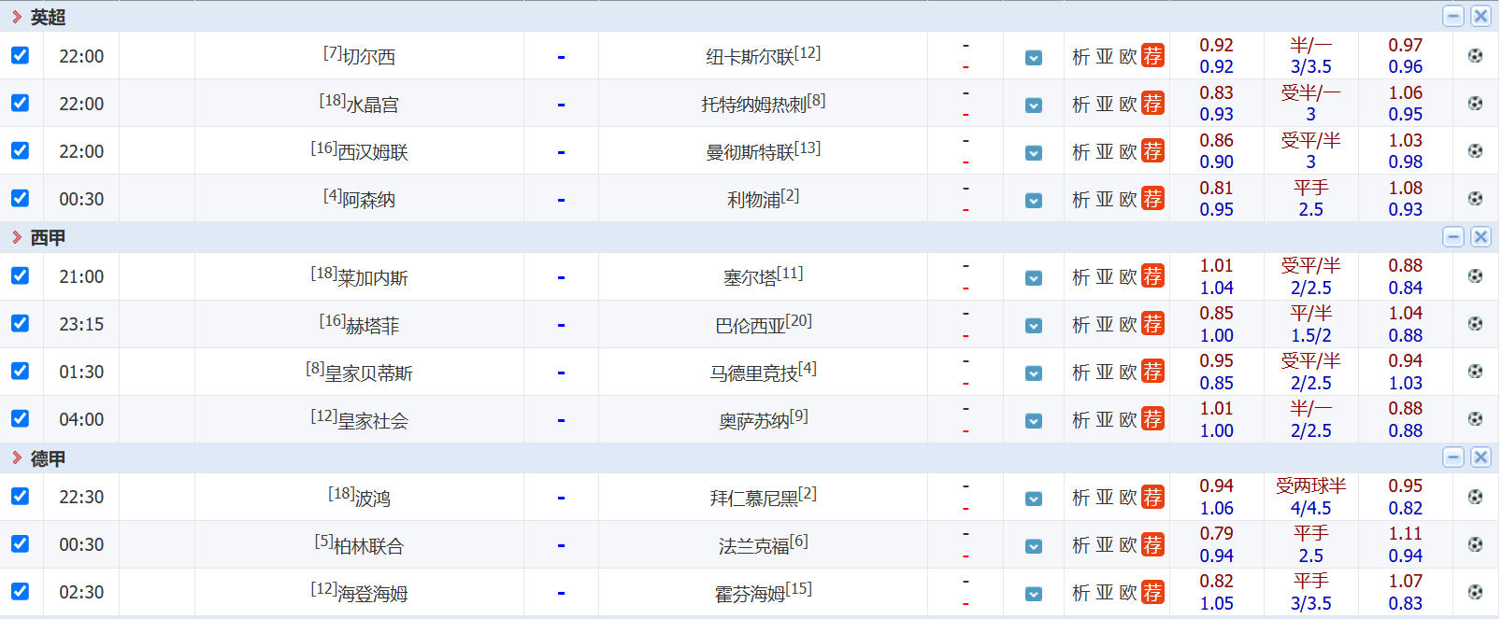Screen dimensions: 1502x619
Task: Uncheck the 阿森纳 match checkbox
Action: 20,198
